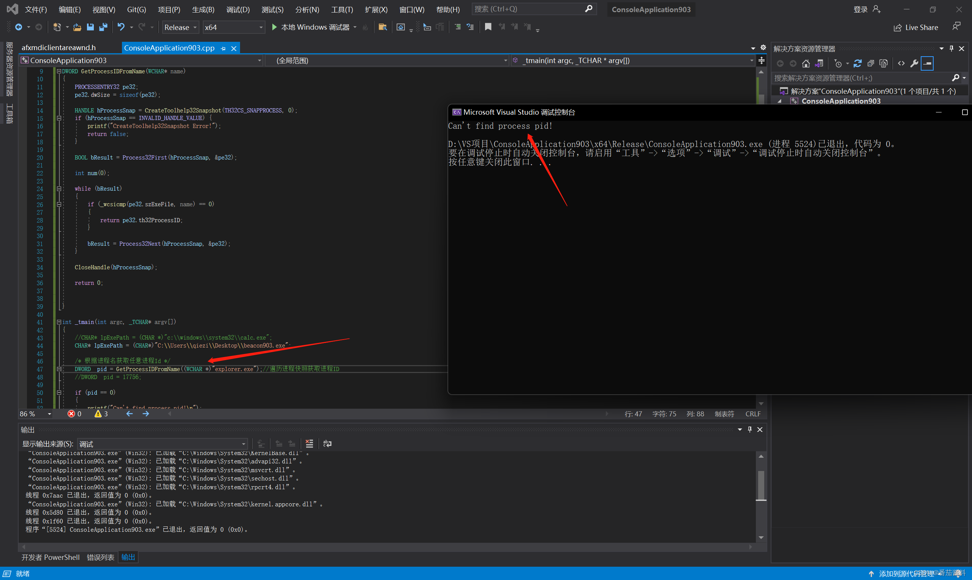Collapse the ConsoleApplication903 project tree node
Screen dimensions: 972x580
780,101
